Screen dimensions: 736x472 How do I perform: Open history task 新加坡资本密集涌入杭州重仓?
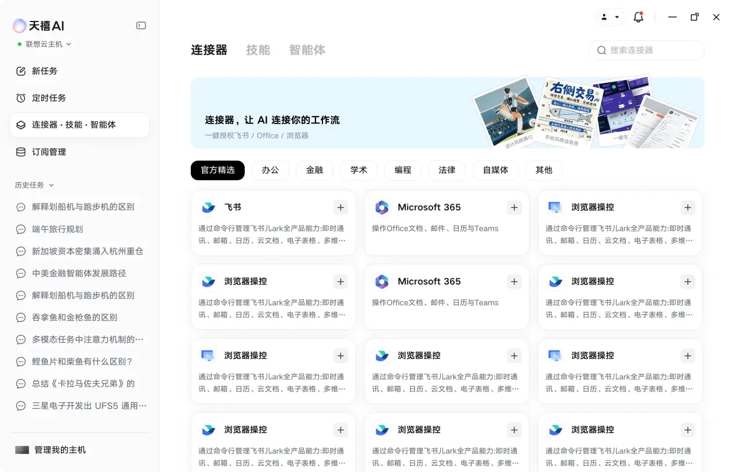pyautogui.click(x=79, y=251)
